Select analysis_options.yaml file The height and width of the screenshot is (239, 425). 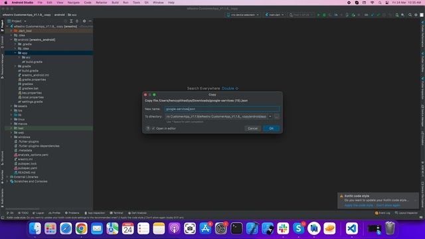(x=31, y=155)
